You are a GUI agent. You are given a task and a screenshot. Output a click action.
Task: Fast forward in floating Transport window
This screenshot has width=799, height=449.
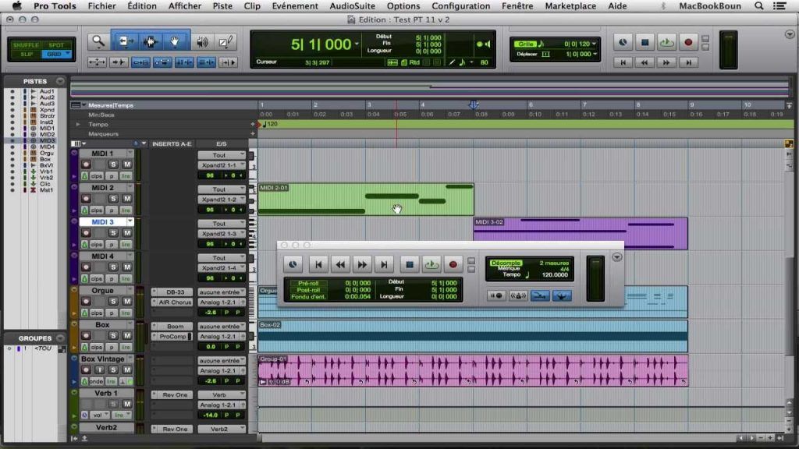click(x=362, y=264)
